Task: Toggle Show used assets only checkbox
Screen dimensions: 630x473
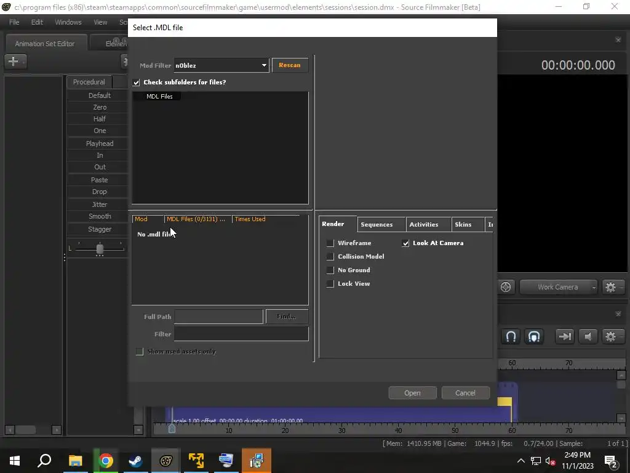Action: pos(140,352)
